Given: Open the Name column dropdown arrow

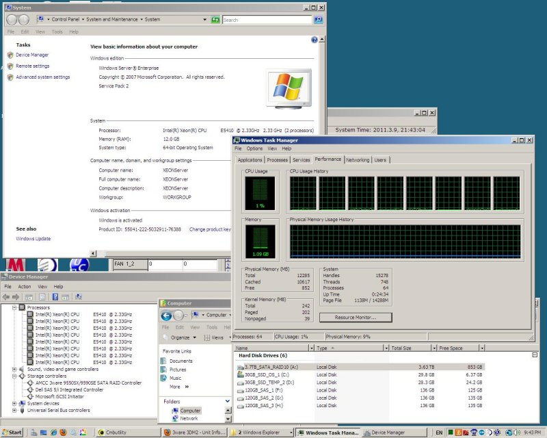Looking at the screenshot, I should tap(311, 348).
